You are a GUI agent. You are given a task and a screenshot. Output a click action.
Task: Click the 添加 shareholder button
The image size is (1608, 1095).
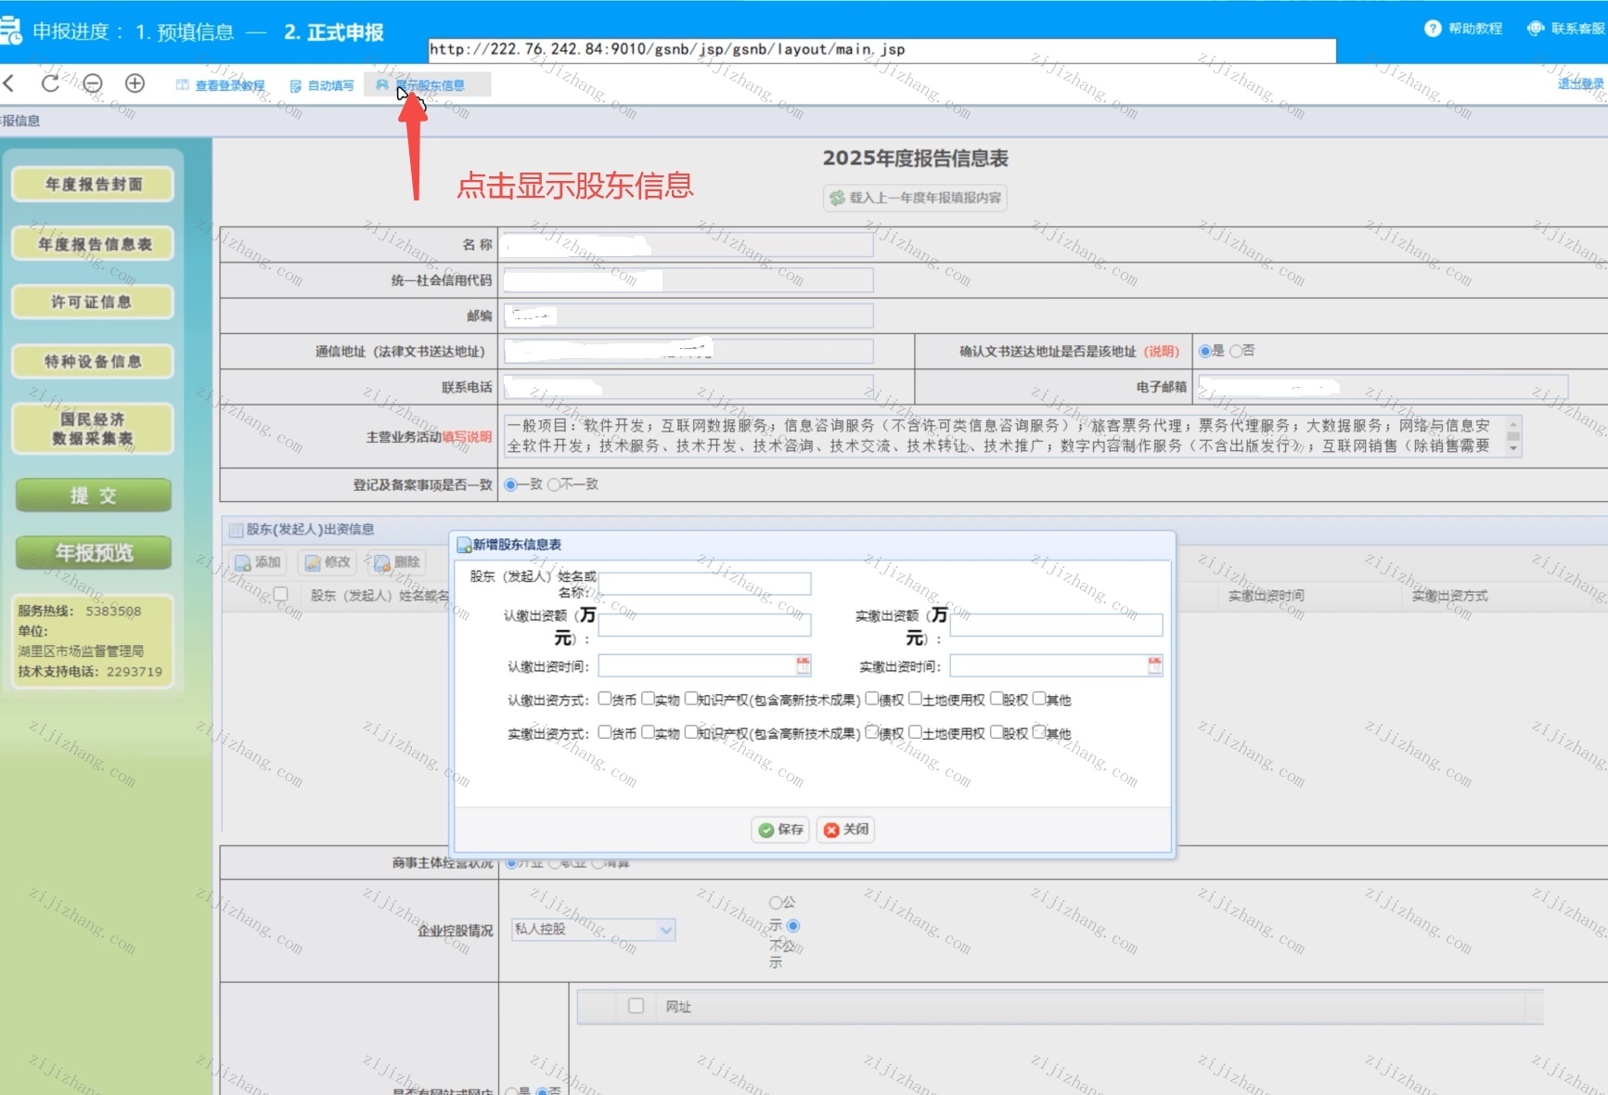point(259,562)
